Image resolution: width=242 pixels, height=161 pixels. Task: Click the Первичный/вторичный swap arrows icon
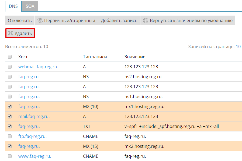pos(40,20)
